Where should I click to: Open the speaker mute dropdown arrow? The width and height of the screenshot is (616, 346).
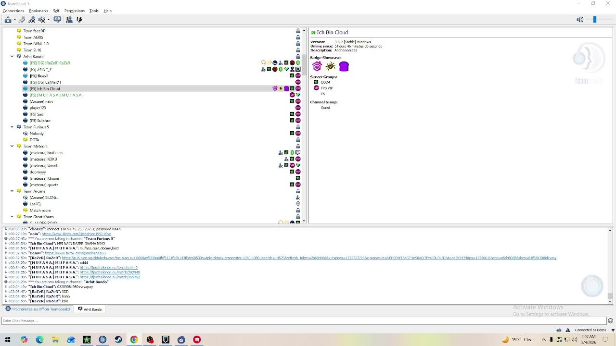[x=48, y=20]
